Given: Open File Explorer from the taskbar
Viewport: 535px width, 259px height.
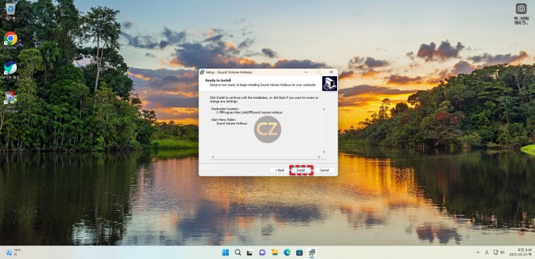Looking at the screenshot, I should click(275, 252).
